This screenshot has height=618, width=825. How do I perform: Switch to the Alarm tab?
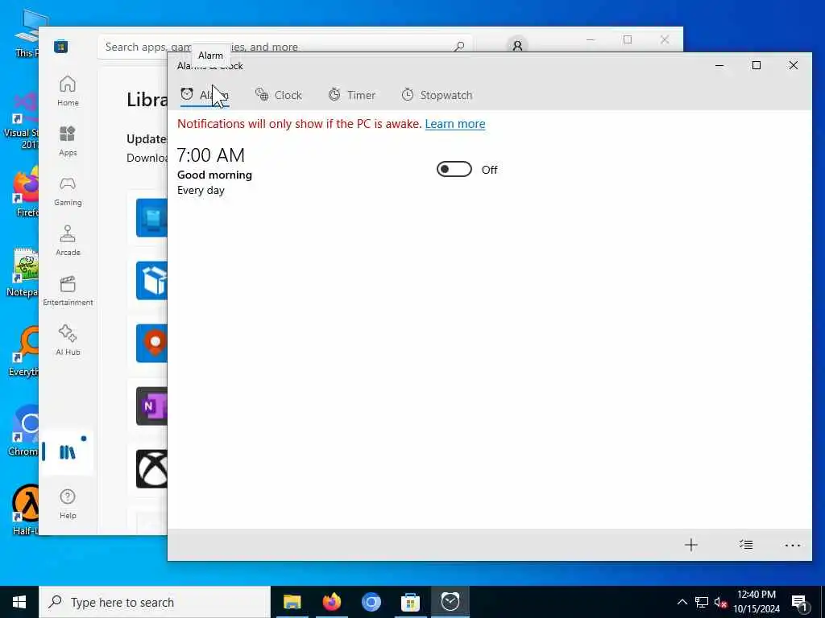[205, 95]
